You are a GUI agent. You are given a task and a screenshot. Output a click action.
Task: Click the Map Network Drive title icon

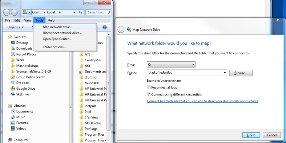[x=129, y=29]
